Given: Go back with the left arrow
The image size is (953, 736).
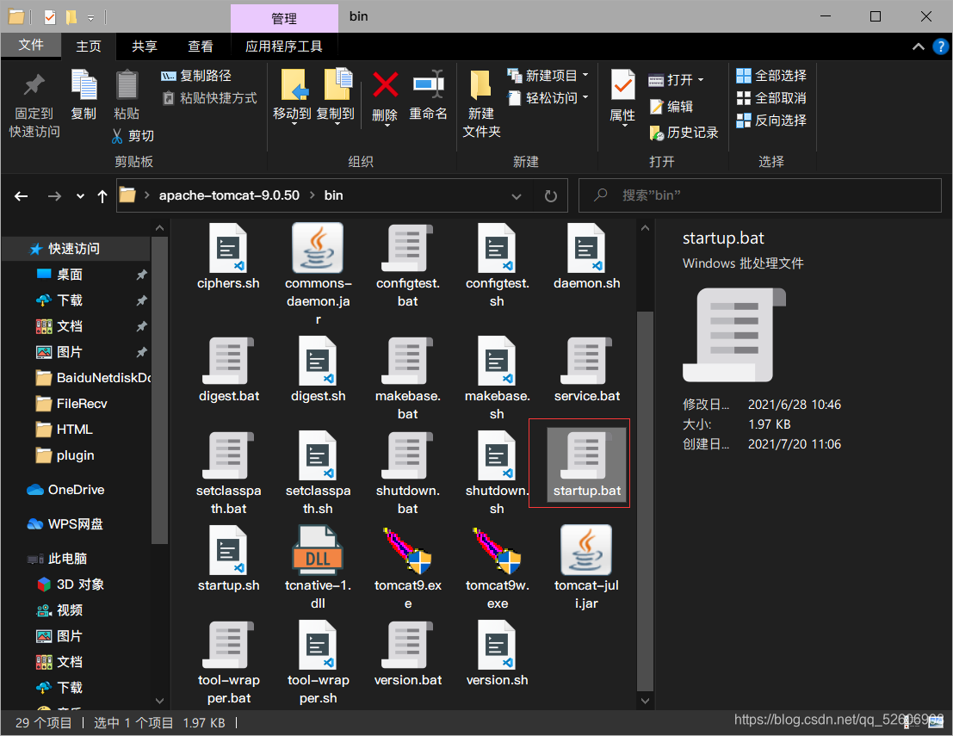Looking at the screenshot, I should [22, 195].
